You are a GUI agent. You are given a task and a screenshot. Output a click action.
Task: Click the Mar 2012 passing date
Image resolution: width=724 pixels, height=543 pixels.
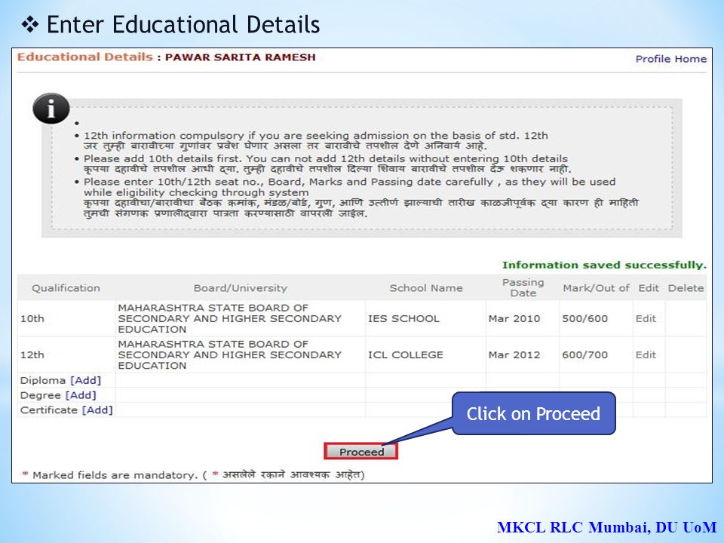[x=514, y=355]
